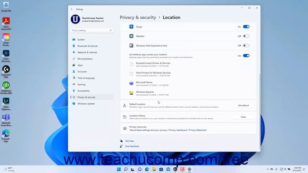Click the Get help link
Screen dimensions: 308x173
[x=129, y=141]
